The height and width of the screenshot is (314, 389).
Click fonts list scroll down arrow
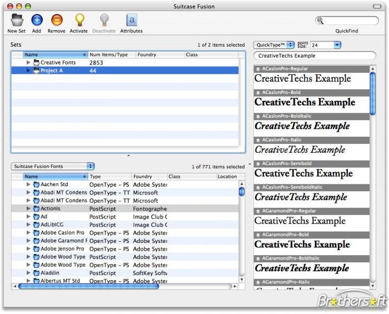(x=242, y=280)
